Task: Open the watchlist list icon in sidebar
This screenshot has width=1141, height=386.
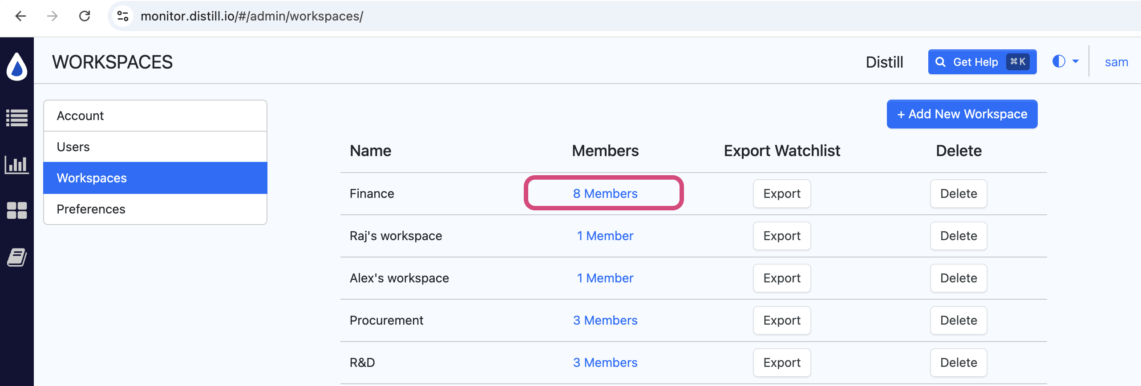Action: [x=17, y=118]
